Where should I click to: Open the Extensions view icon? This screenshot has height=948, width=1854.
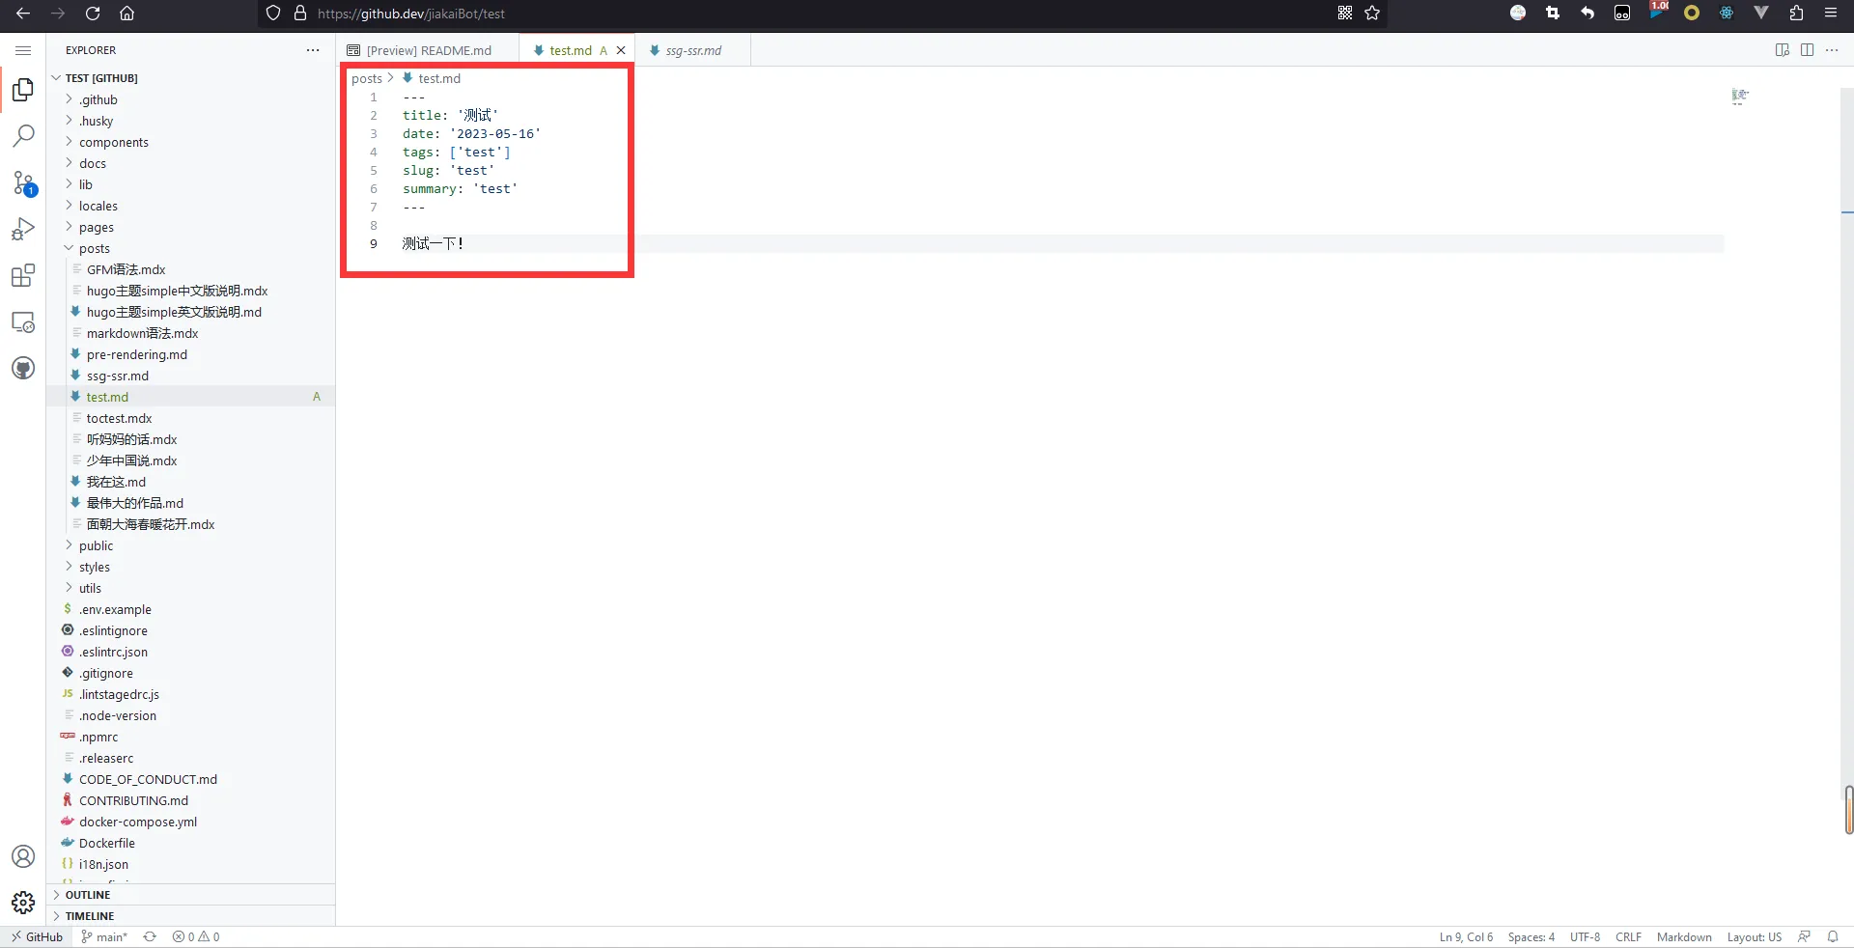(23, 275)
